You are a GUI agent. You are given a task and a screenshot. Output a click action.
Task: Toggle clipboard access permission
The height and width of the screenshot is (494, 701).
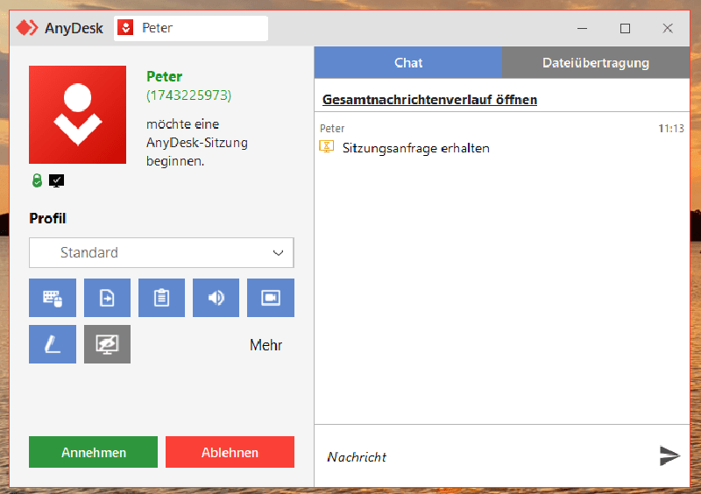click(x=161, y=298)
